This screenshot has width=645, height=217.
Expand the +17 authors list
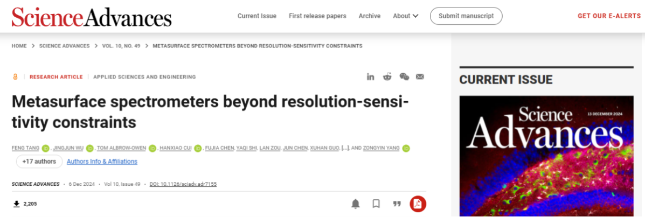point(39,162)
